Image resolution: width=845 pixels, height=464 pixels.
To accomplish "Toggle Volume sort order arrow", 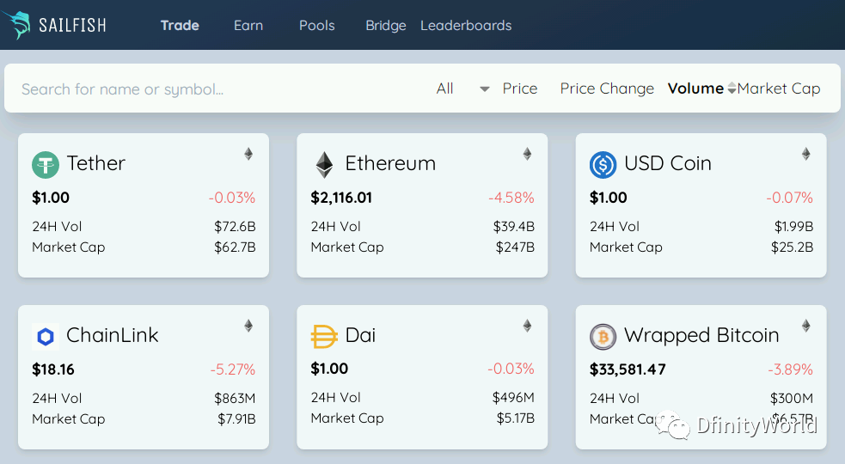I will (732, 88).
